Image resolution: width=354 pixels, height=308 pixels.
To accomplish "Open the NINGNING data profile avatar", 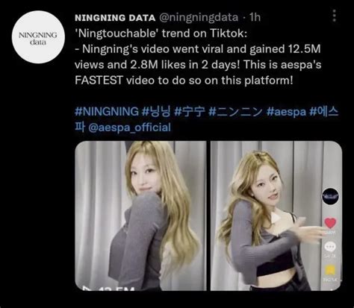I will [x=38, y=37].
